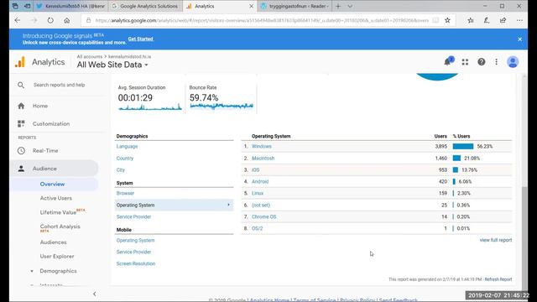Select Service Provider under Mobile

[133, 252]
